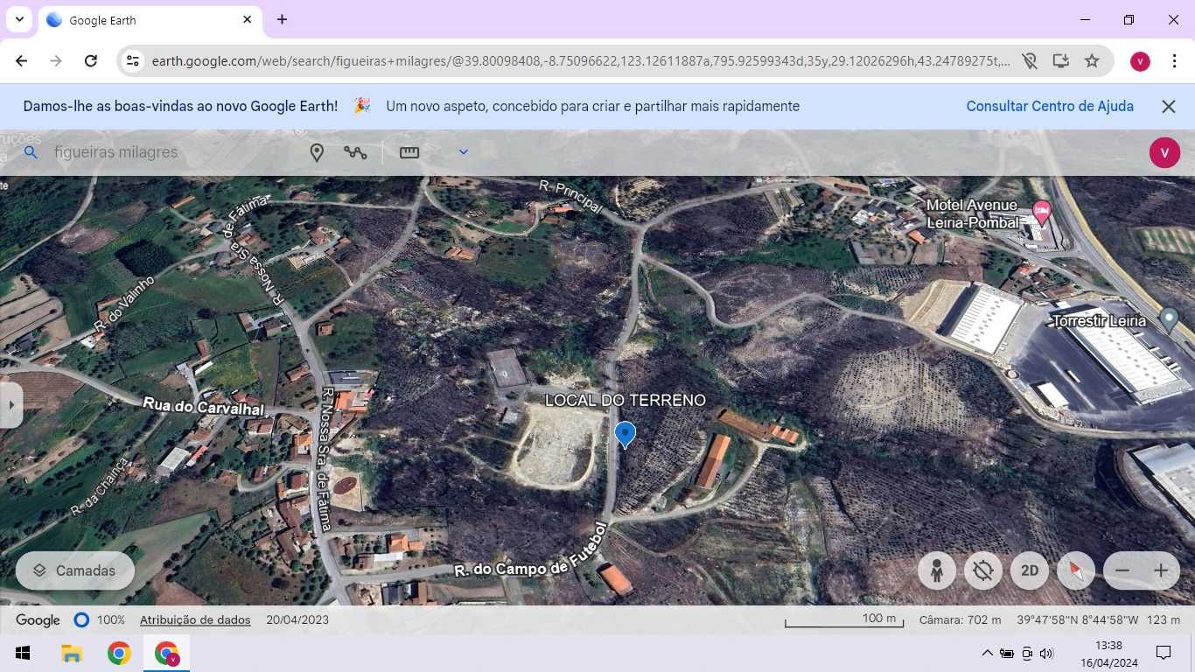Toggle the globe rotation reset icon
The width and height of the screenshot is (1195, 672).
[983, 570]
